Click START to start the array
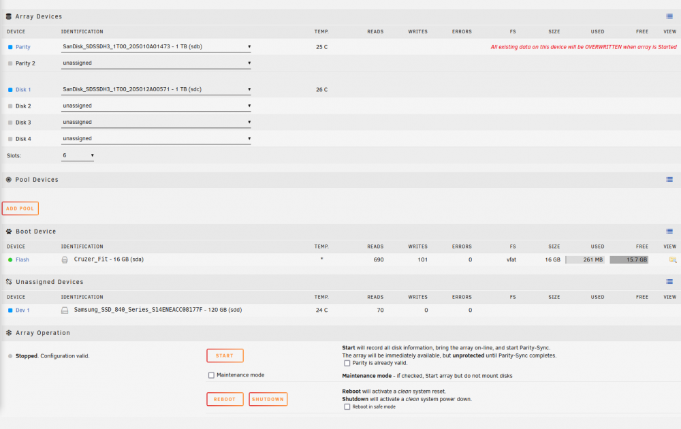The width and height of the screenshot is (681, 429). coord(225,355)
